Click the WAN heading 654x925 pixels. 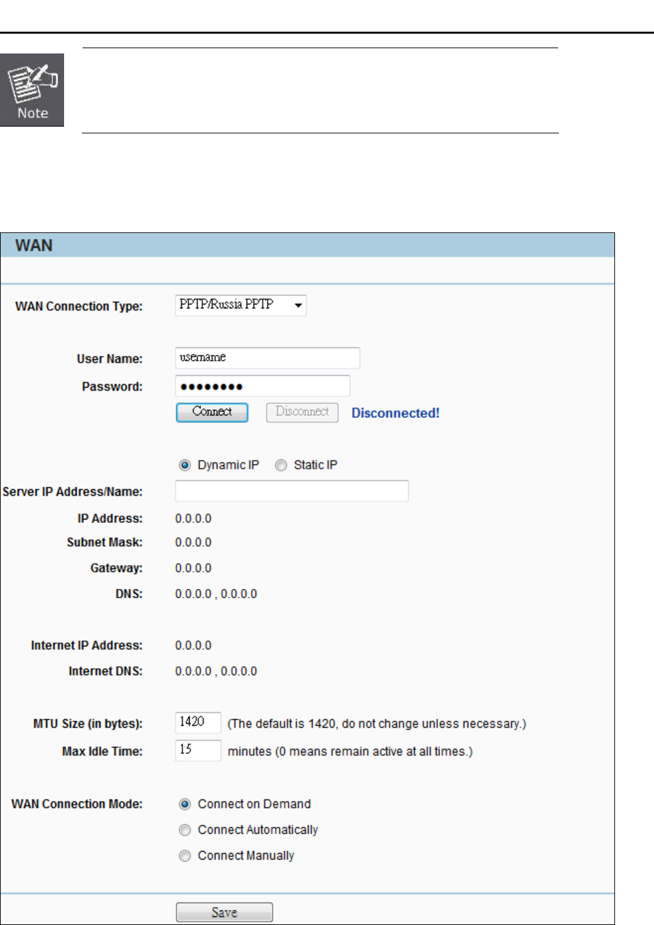pos(34,246)
